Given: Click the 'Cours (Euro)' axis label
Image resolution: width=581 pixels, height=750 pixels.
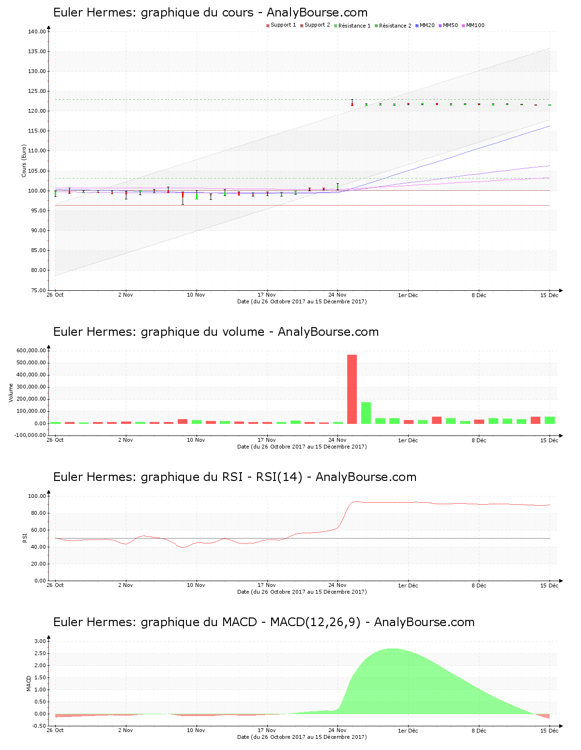Looking at the screenshot, I should (x=24, y=161).
